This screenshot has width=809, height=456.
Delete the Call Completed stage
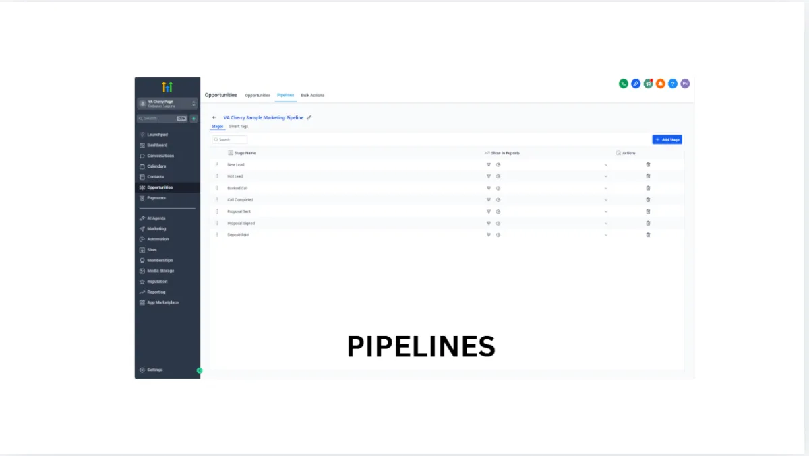click(648, 199)
